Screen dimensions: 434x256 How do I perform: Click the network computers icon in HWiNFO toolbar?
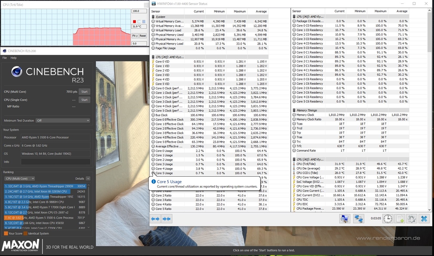point(359,219)
